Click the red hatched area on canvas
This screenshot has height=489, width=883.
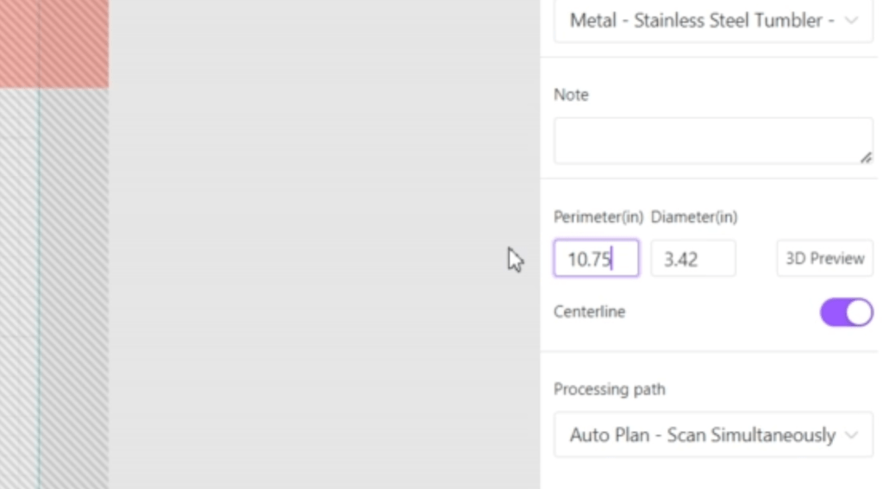[53, 43]
